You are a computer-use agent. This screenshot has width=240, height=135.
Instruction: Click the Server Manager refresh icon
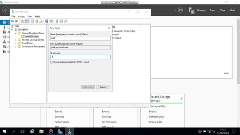coord(180,10)
